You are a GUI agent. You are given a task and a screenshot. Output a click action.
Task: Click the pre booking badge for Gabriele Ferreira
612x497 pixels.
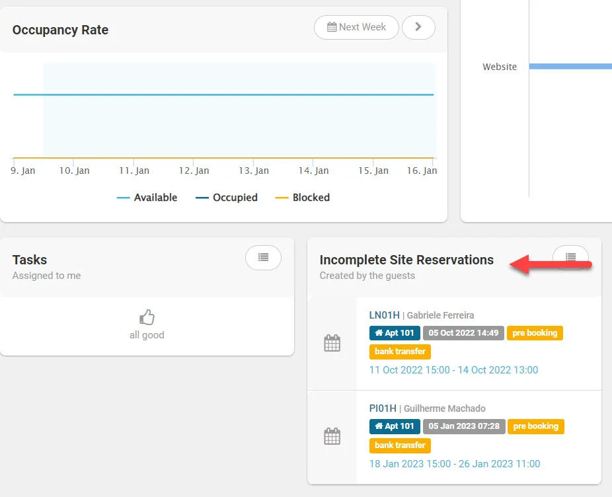(535, 333)
